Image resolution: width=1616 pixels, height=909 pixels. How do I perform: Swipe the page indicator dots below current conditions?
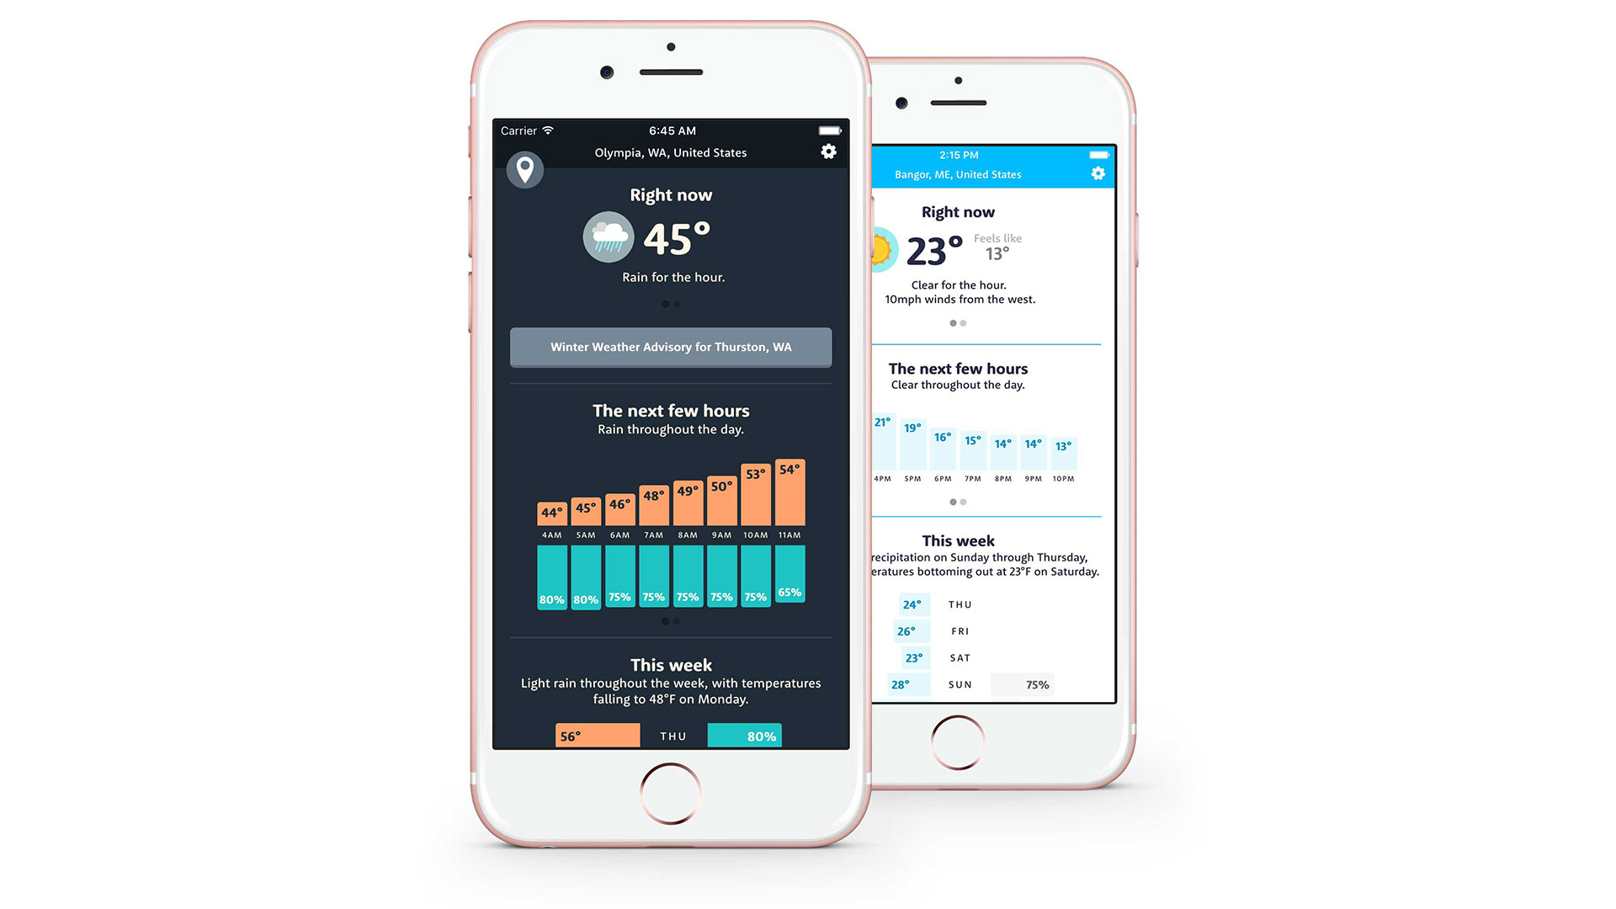[678, 306]
